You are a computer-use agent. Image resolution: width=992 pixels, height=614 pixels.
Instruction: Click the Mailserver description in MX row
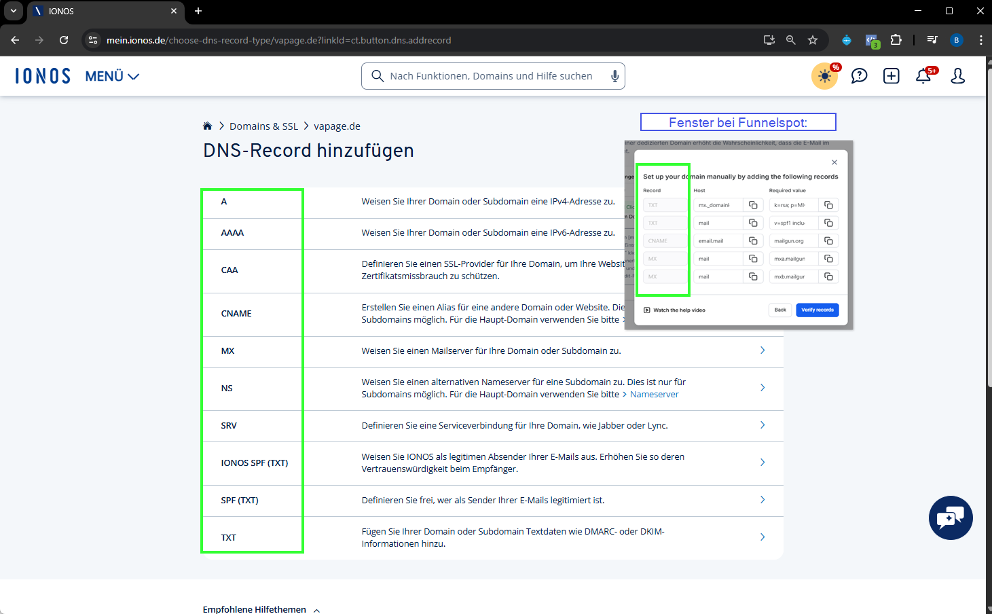[491, 351]
